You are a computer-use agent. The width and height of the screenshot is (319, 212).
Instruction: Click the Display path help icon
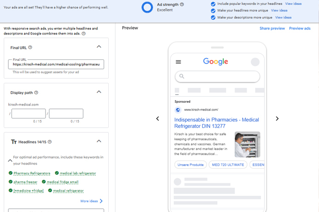point(36,93)
